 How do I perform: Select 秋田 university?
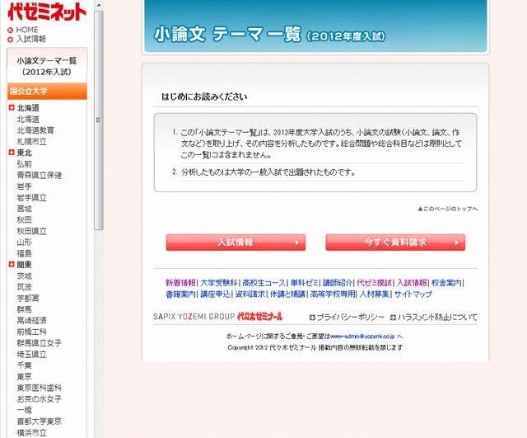pos(24,220)
